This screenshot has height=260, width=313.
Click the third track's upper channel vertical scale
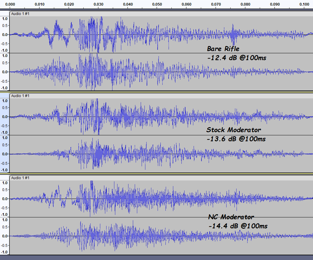(x=5, y=199)
